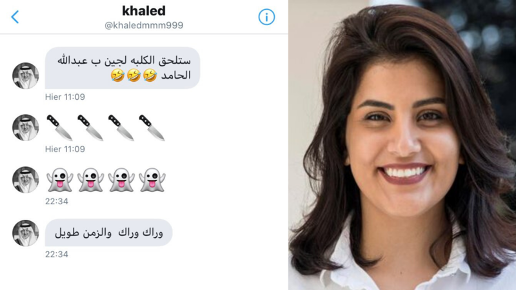Tap avatar beside the ghost emojis
The image size is (516, 290).
click(26, 180)
